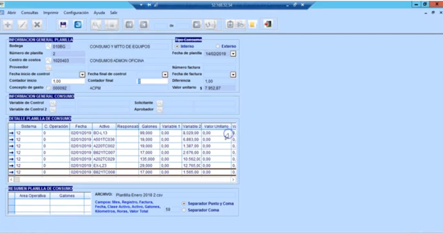This screenshot has width=443, height=233.
Task: Open the Fecha inicio de control dropdown
Action: tap(82, 75)
